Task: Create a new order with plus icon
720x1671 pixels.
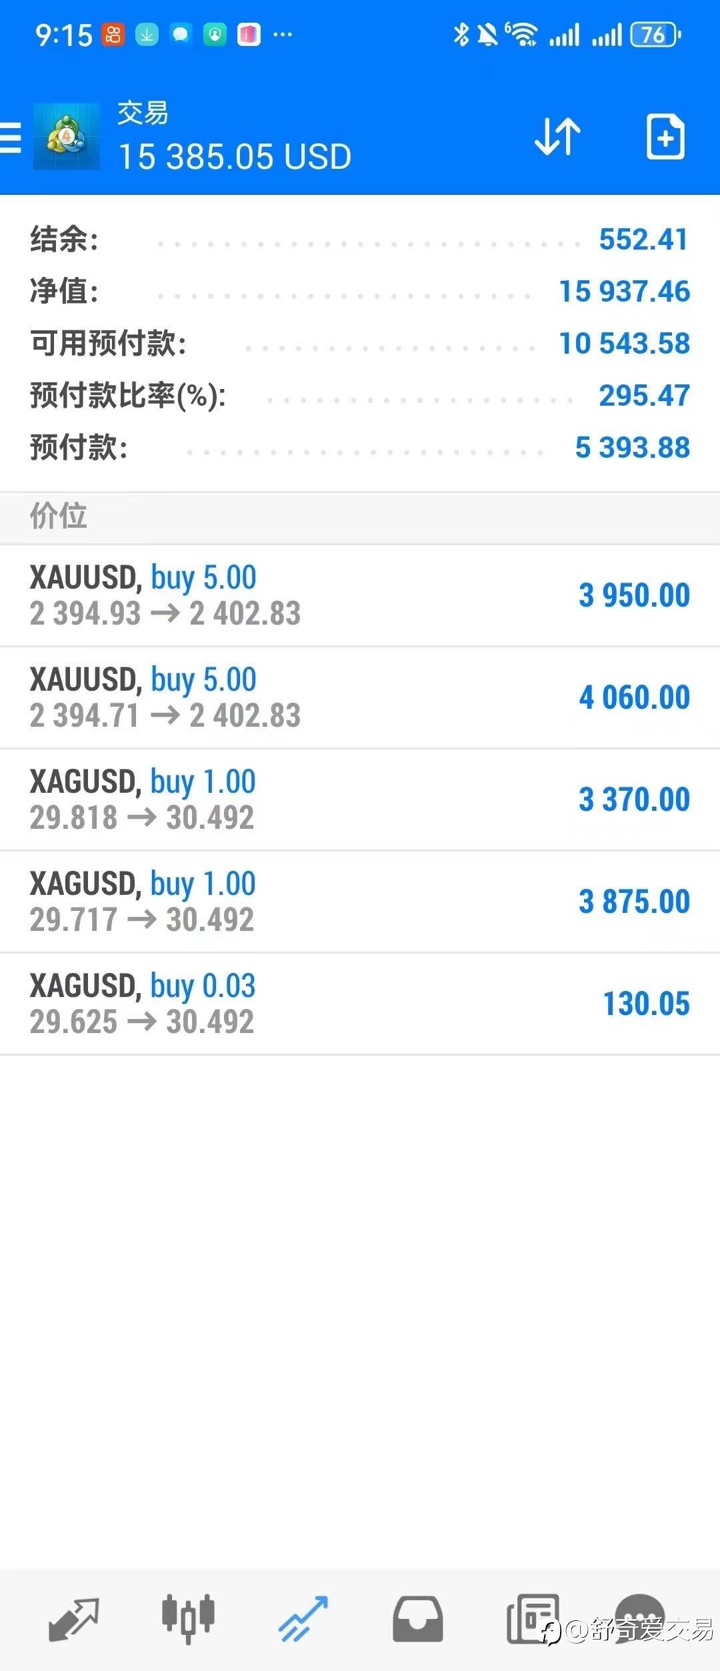Action: [x=665, y=137]
